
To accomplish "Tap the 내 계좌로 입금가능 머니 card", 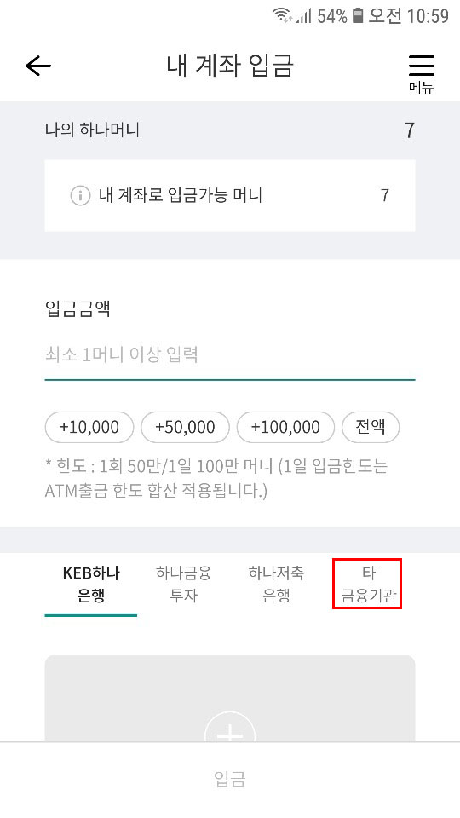I will pos(229,196).
